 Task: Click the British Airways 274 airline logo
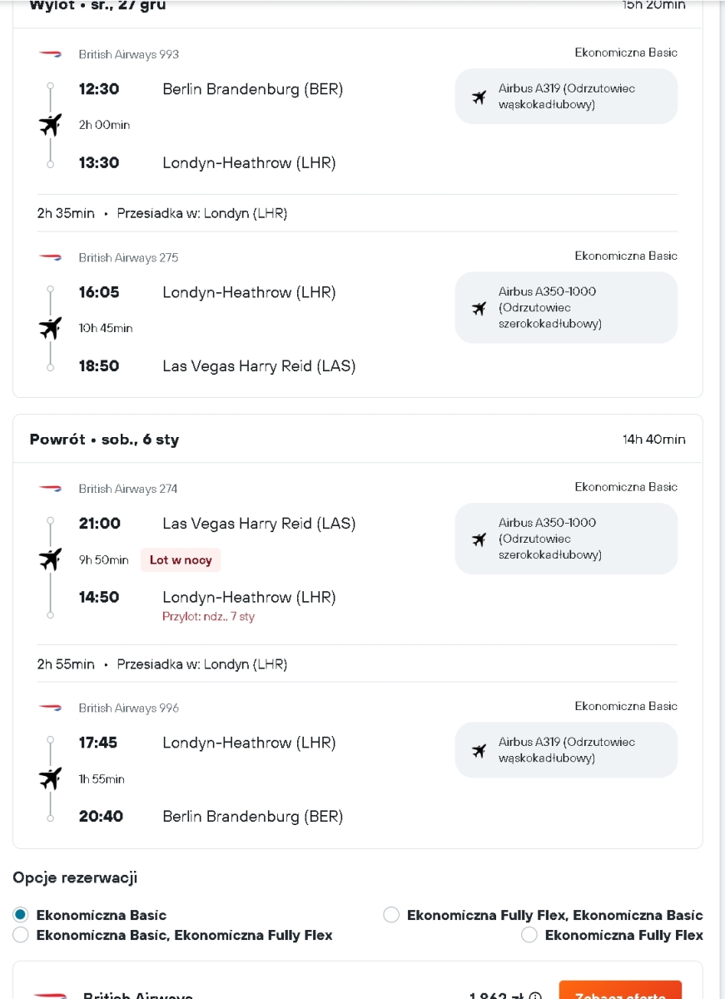(50, 489)
